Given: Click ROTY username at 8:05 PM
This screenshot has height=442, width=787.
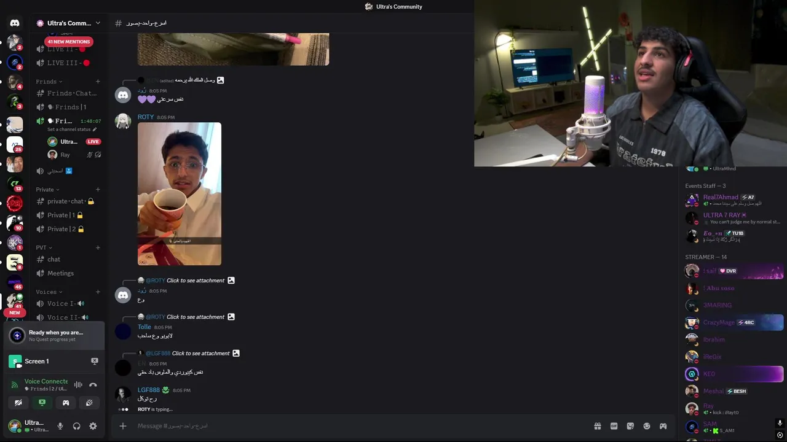Looking at the screenshot, I should pos(146,117).
